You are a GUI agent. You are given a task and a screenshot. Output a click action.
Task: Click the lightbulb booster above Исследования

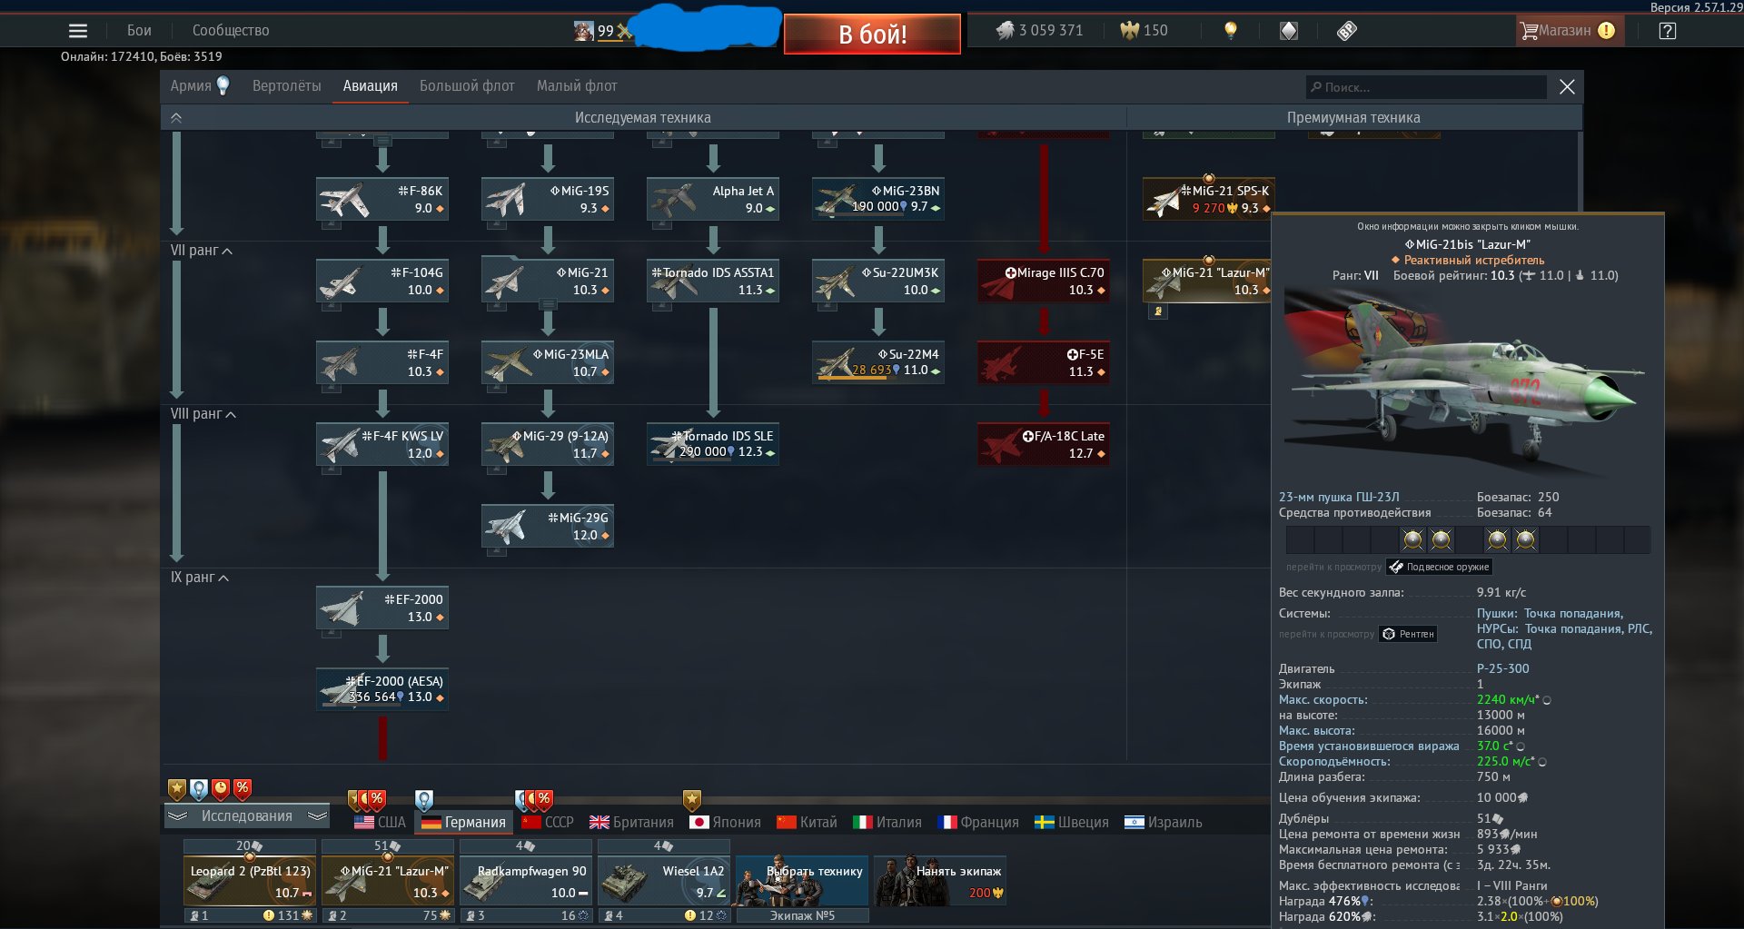coord(199,789)
